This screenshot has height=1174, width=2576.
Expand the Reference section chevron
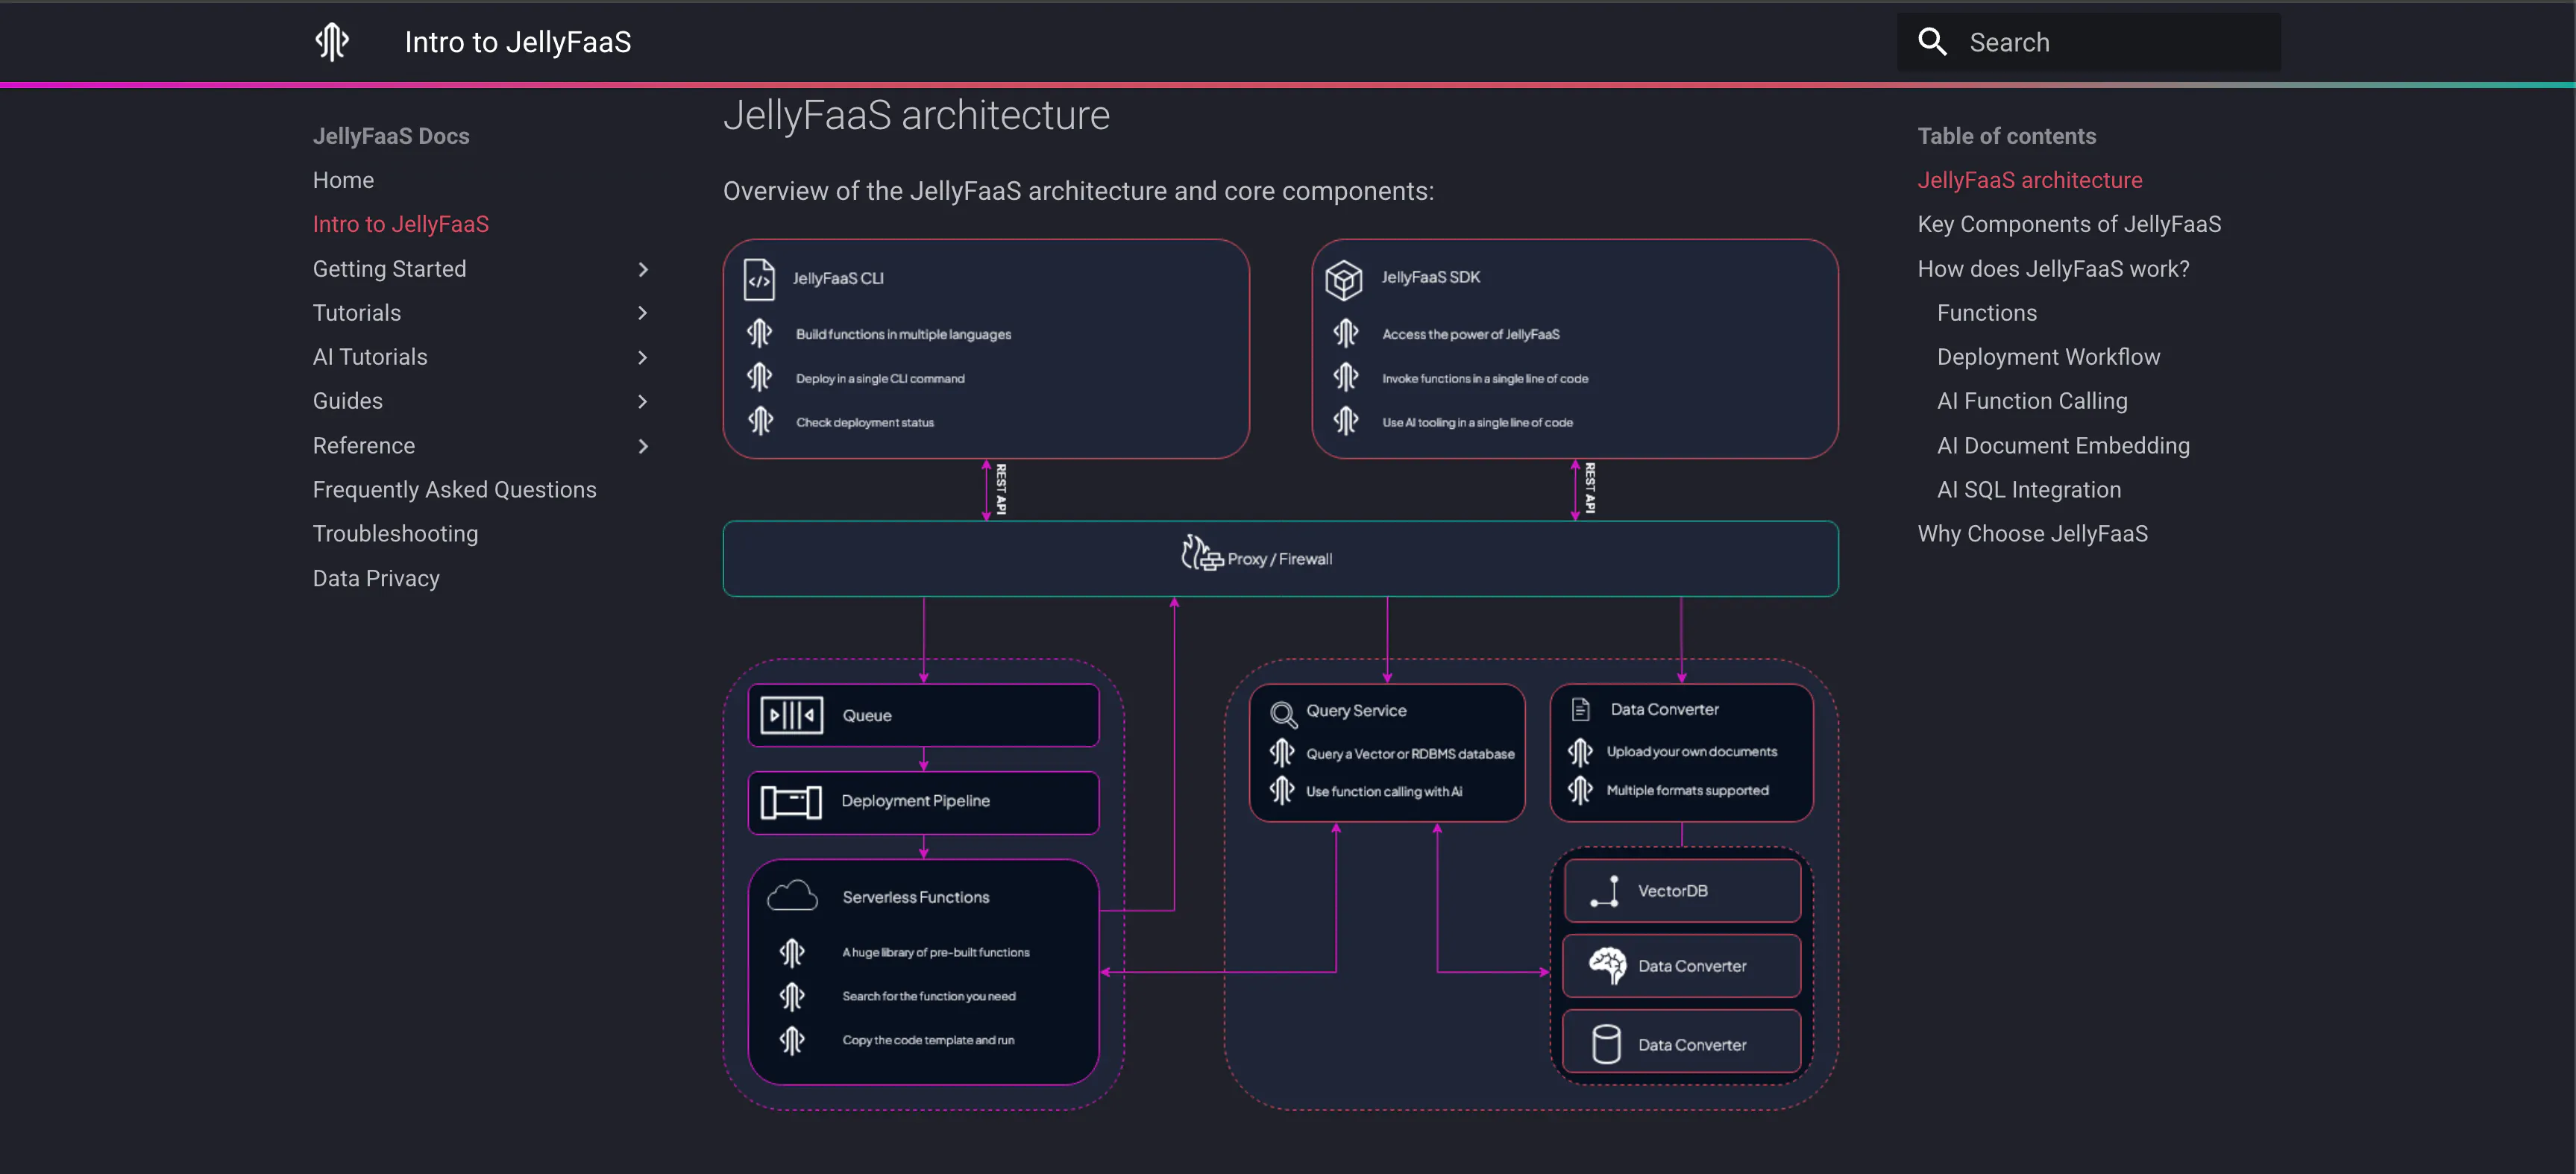[x=643, y=446]
